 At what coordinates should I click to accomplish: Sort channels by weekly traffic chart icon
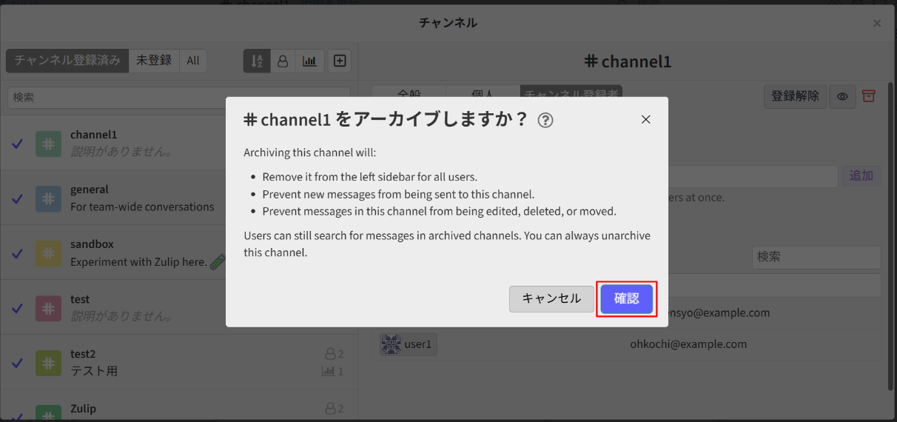309,61
